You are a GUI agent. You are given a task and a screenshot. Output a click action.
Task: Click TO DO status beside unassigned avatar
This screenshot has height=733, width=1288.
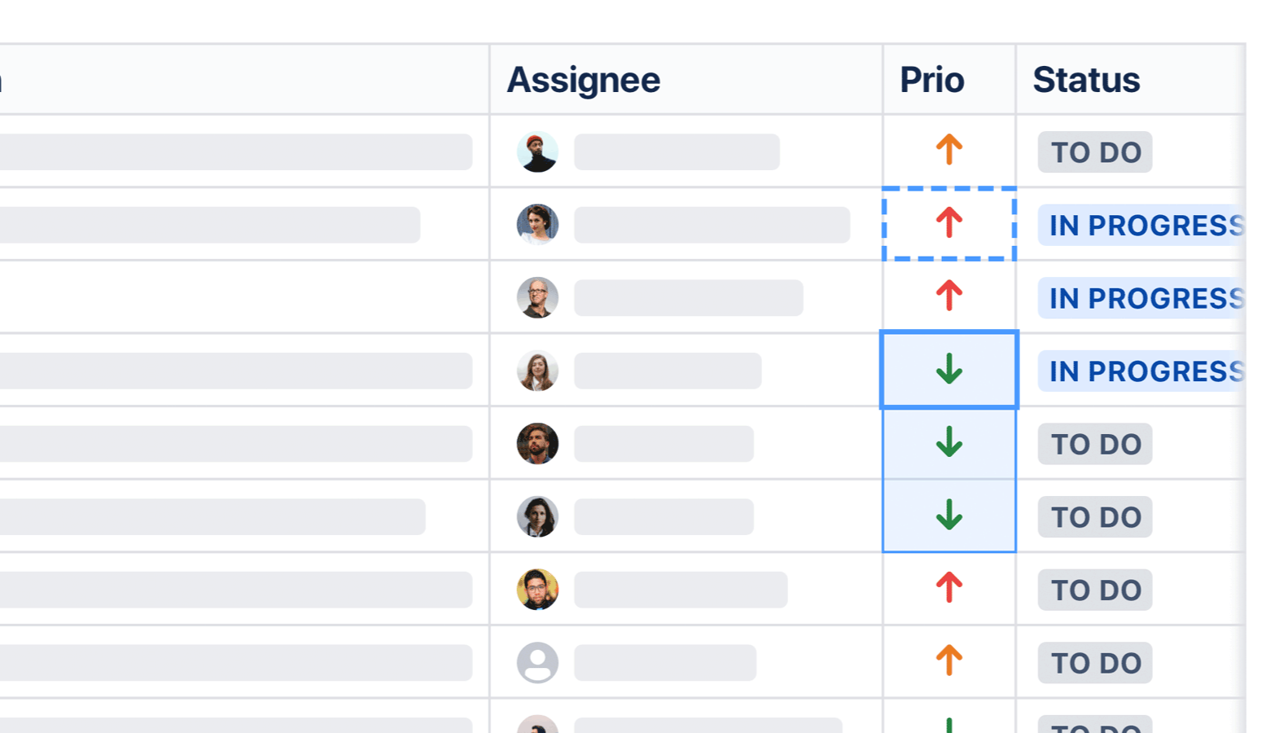pyautogui.click(x=1094, y=663)
